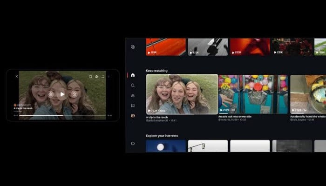Play the video on the phone
The image size is (326, 186).
point(62,94)
